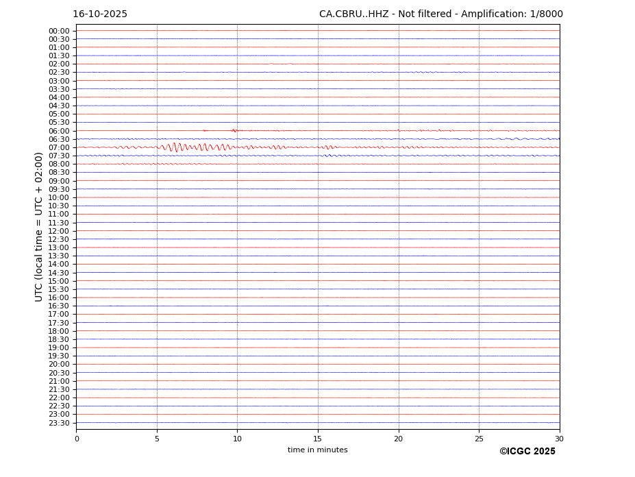
Task: Click the 20 minute x-axis tick label
Action: (398, 439)
